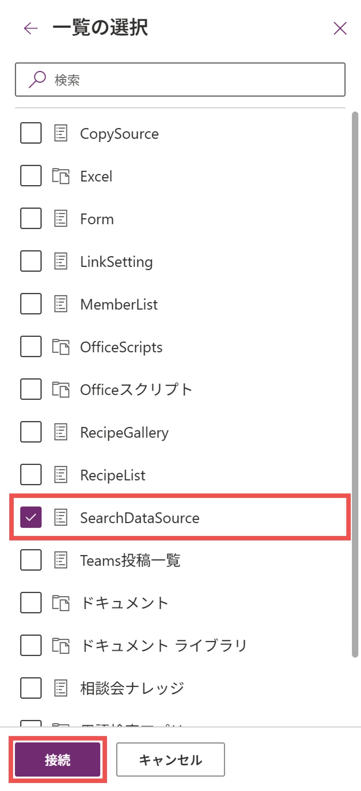Click the Excel document library icon
Screen dimensions: 361x791
(61, 176)
